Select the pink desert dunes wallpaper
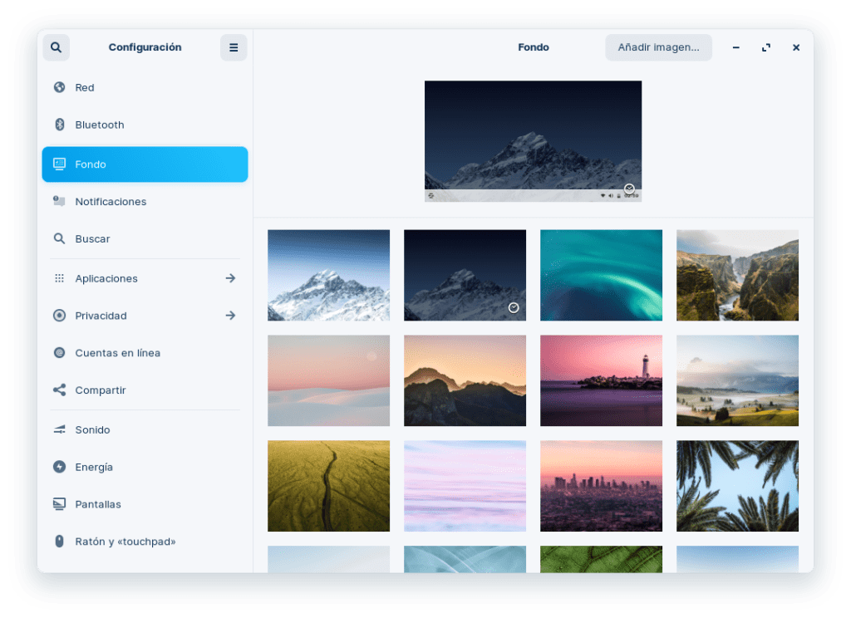This screenshot has height=618, width=851. pyautogui.click(x=328, y=380)
